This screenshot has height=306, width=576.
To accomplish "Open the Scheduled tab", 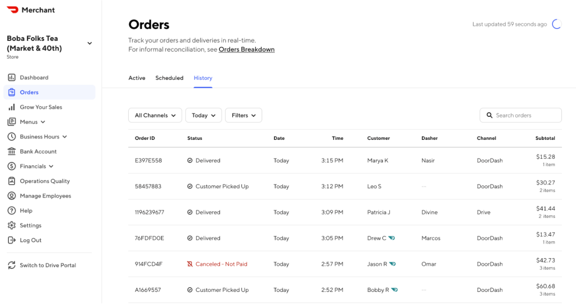I will pyautogui.click(x=169, y=78).
